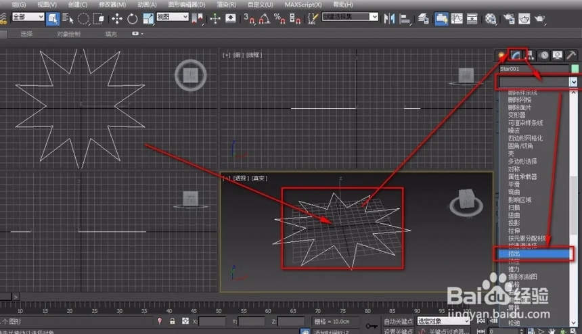This screenshot has width=582, height=334.
Task: Click the modifier list scrollbar down arrow
Action: point(574,323)
